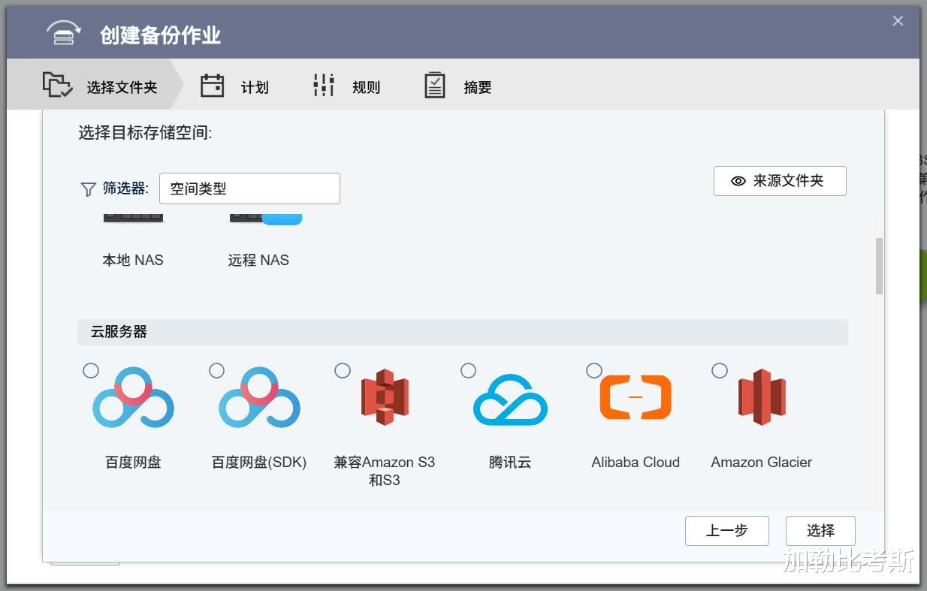The height and width of the screenshot is (591, 927).
Task: Click the 计划 calendar icon
Action: (x=213, y=86)
